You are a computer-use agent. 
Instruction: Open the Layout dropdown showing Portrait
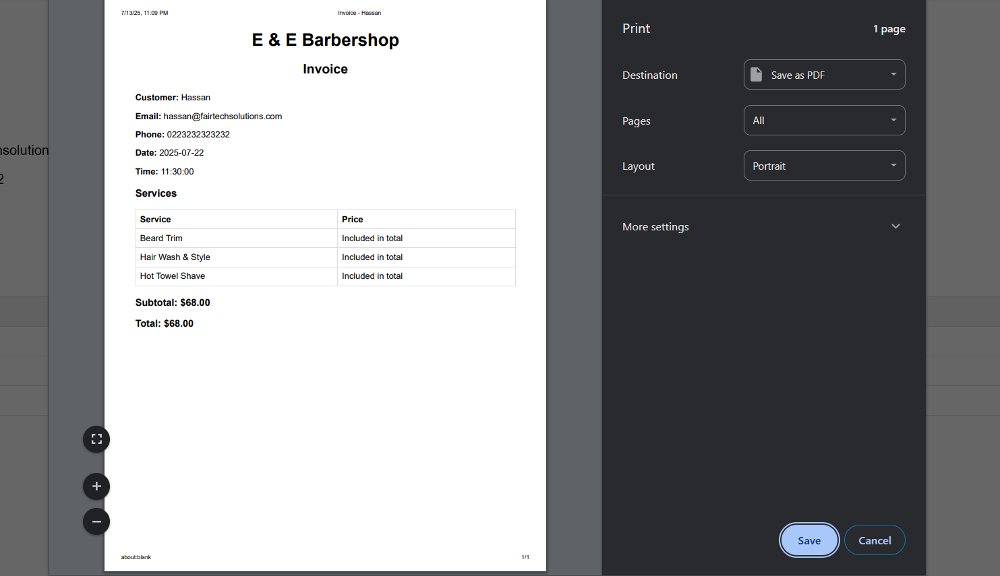[x=824, y=165]
